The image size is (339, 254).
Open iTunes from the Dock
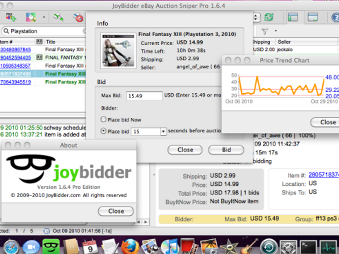pyautogui.click(x=169, y=247)
